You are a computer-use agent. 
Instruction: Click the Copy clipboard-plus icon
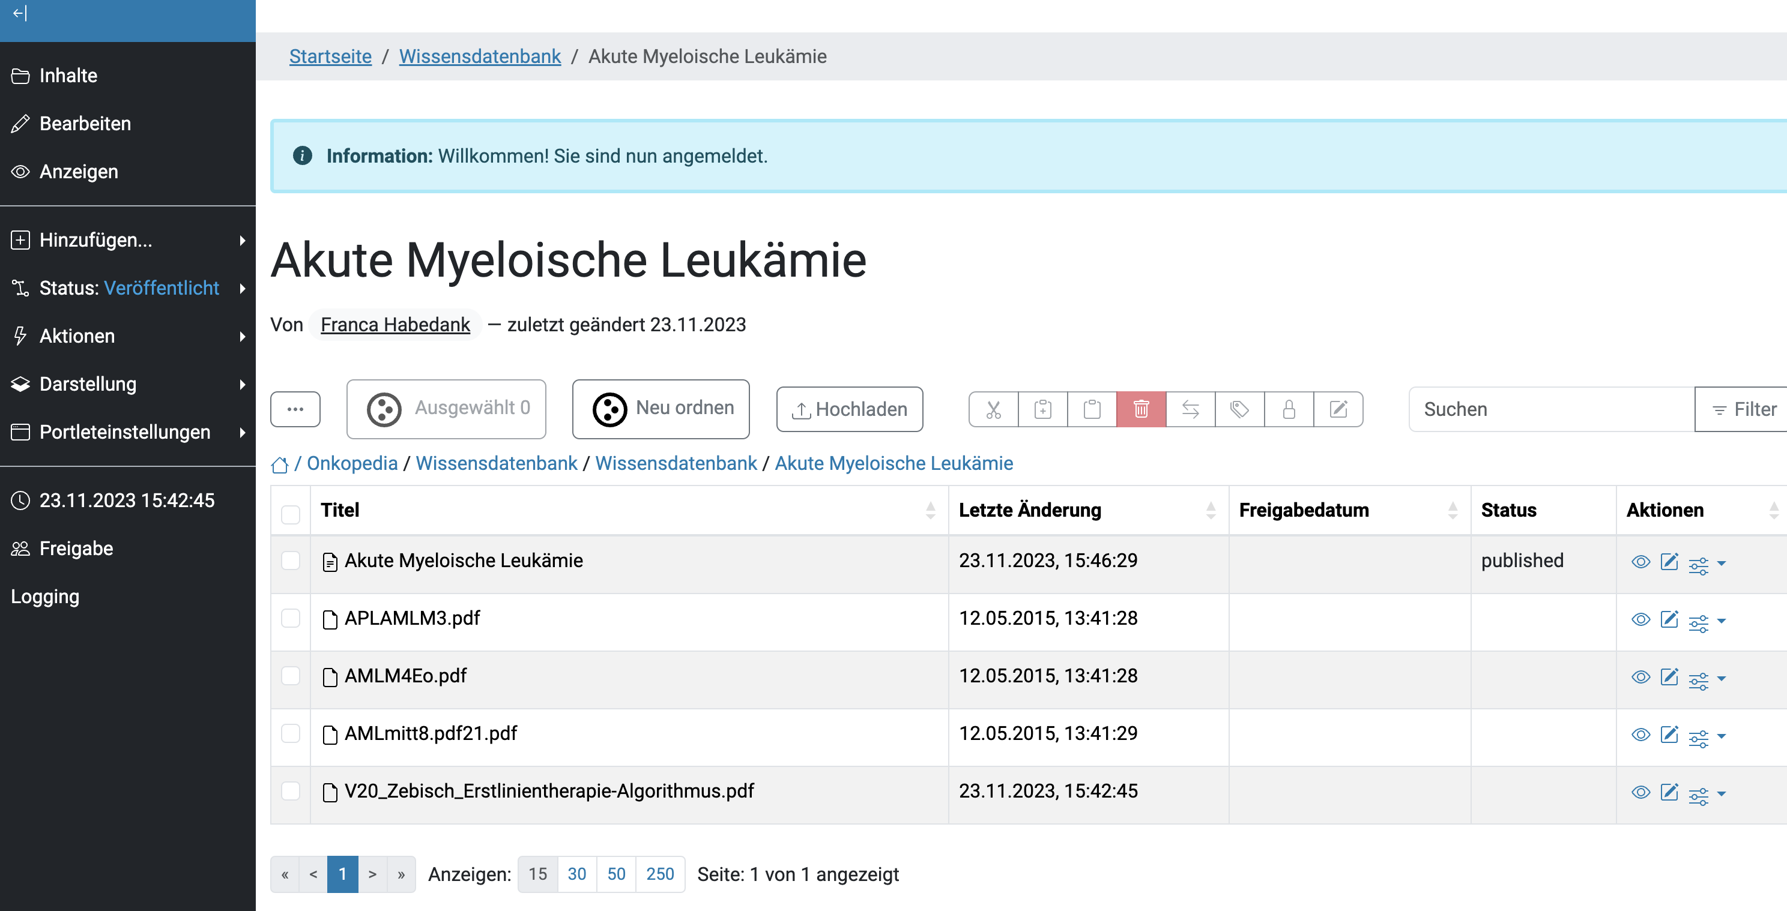click(x=1042, y=409)
